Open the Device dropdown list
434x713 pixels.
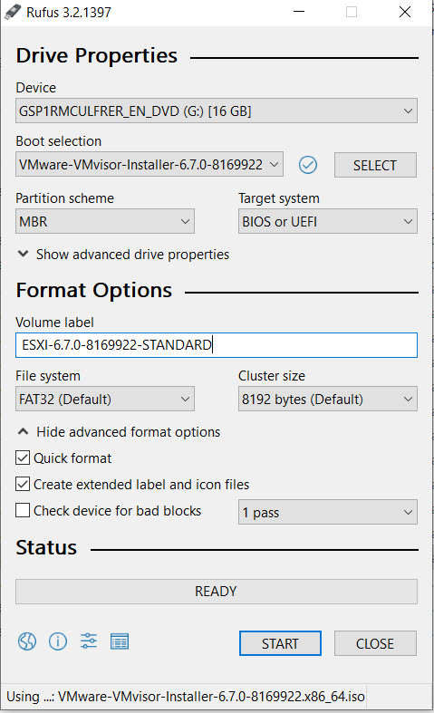[x=216, y=111]
